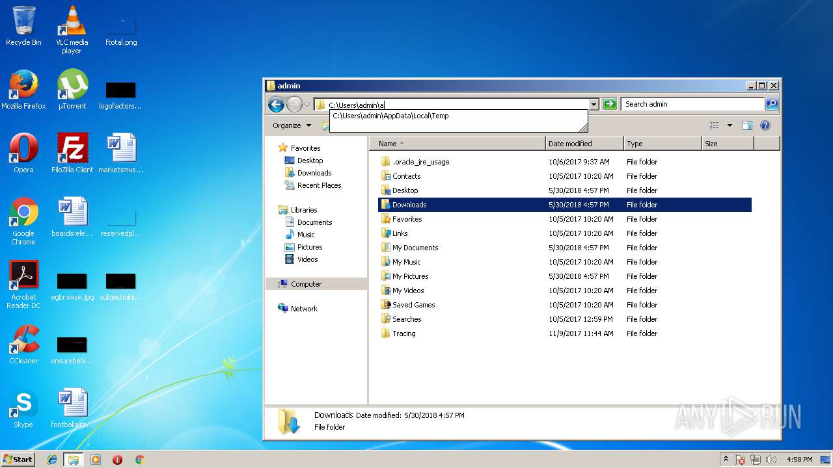833x468 pixels.
Task: Click Windows Explorer taskbar button
Action: [74, 460]
